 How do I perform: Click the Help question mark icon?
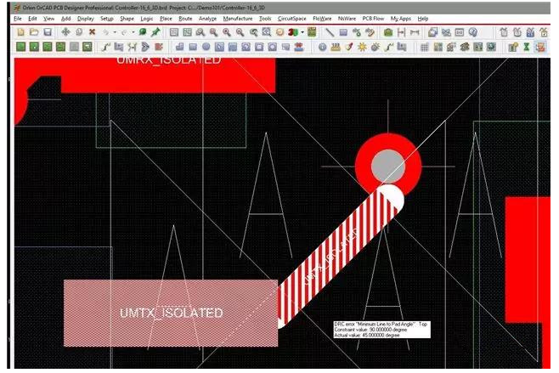pos(473,32)
